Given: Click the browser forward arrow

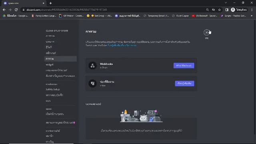Looking at the screenshot, I should 10,10.
